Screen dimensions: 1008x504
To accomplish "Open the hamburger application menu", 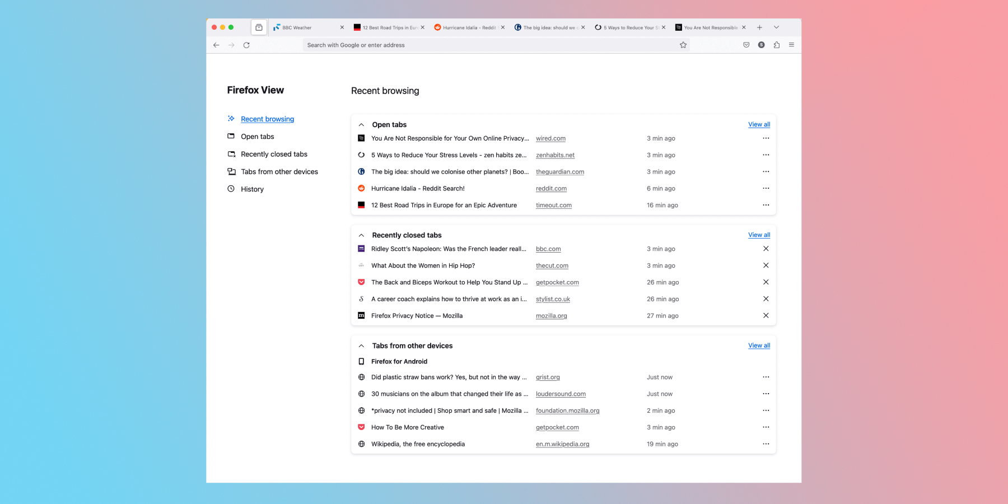I will click(x=791, y=45).
